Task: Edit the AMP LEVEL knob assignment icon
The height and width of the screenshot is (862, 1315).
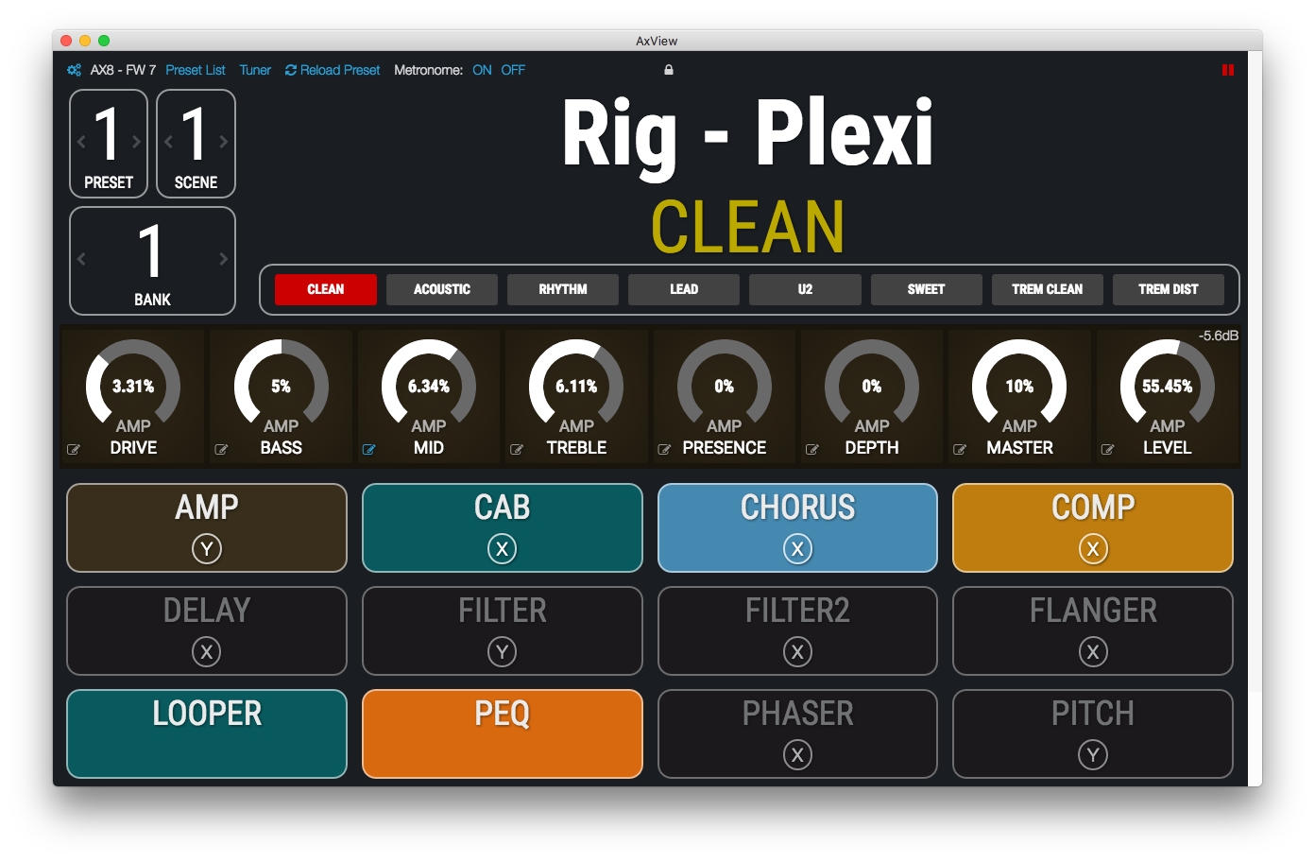Action: pos(1107,450)
